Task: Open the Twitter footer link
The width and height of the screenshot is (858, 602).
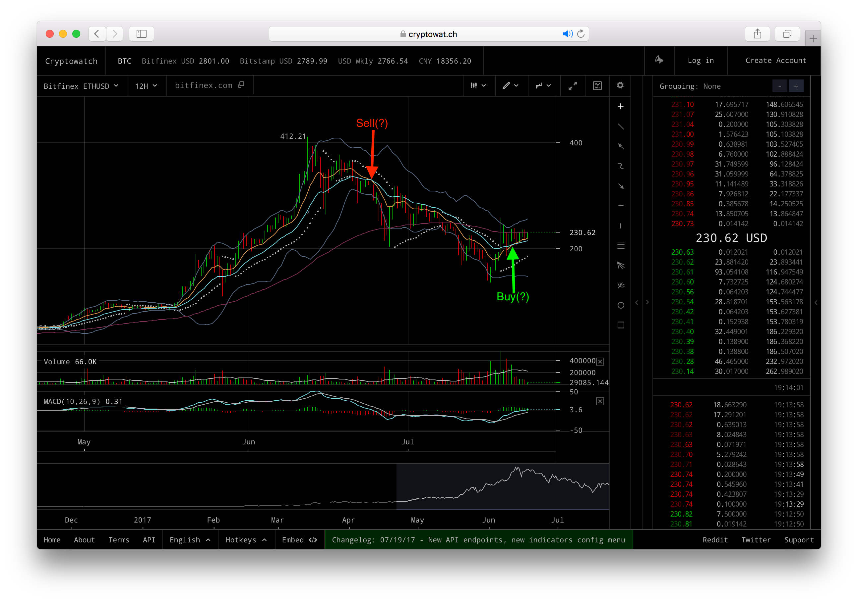Action: pos(756,540)
